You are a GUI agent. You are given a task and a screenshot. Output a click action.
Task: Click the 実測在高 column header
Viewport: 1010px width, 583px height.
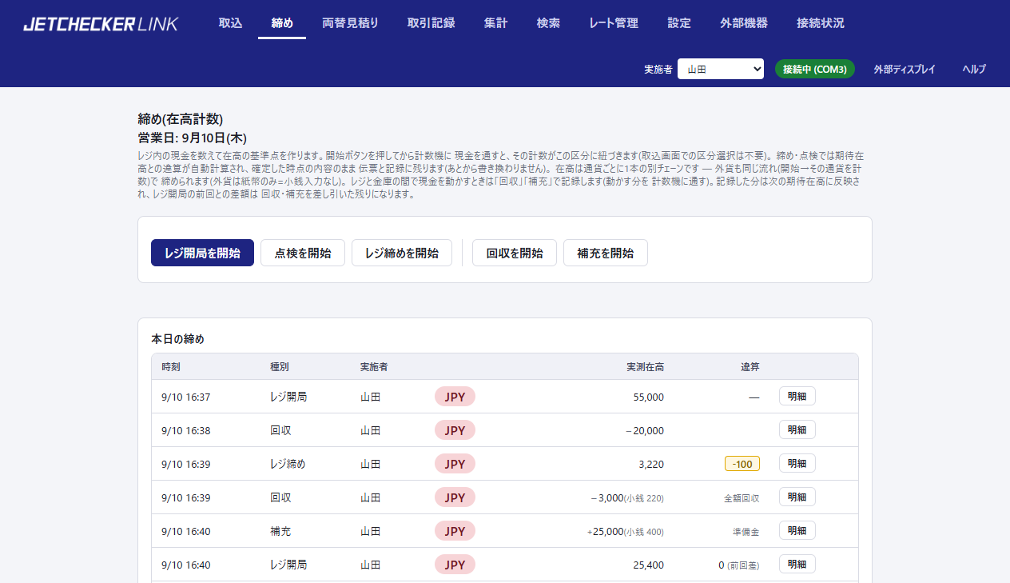(x=645, y=367)
